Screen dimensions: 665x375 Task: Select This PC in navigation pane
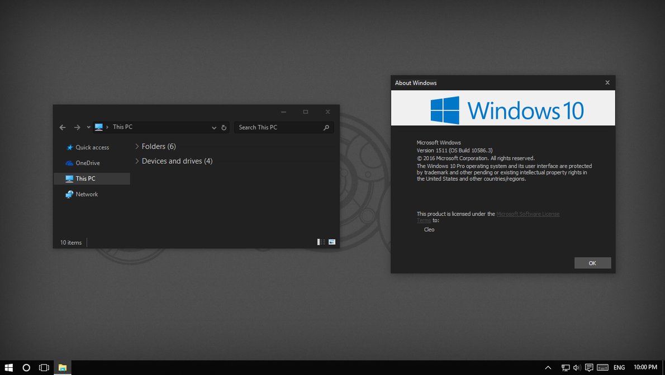coord(92,179)
